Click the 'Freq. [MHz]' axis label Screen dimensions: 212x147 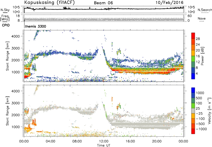coord(5,18)
